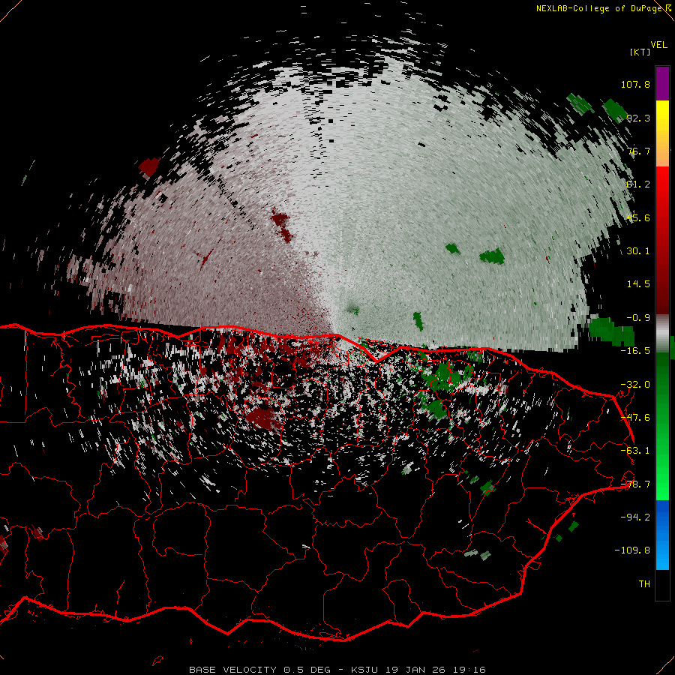Select the -32.0 velocity scale label

tap(635, 385)
